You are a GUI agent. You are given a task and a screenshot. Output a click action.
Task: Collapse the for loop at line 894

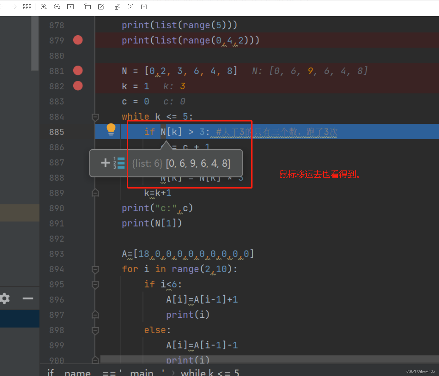[95, 270]
